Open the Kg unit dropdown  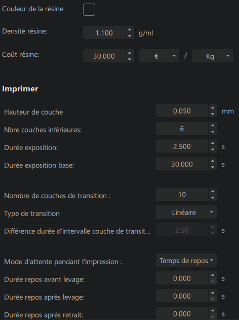coord(213,56)
